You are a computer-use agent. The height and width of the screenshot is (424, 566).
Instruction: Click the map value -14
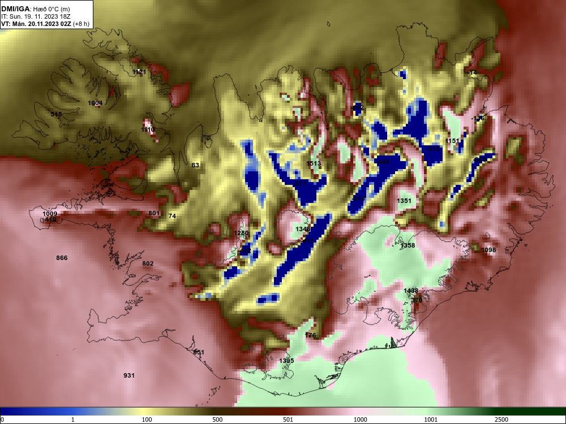click(473, 73)
